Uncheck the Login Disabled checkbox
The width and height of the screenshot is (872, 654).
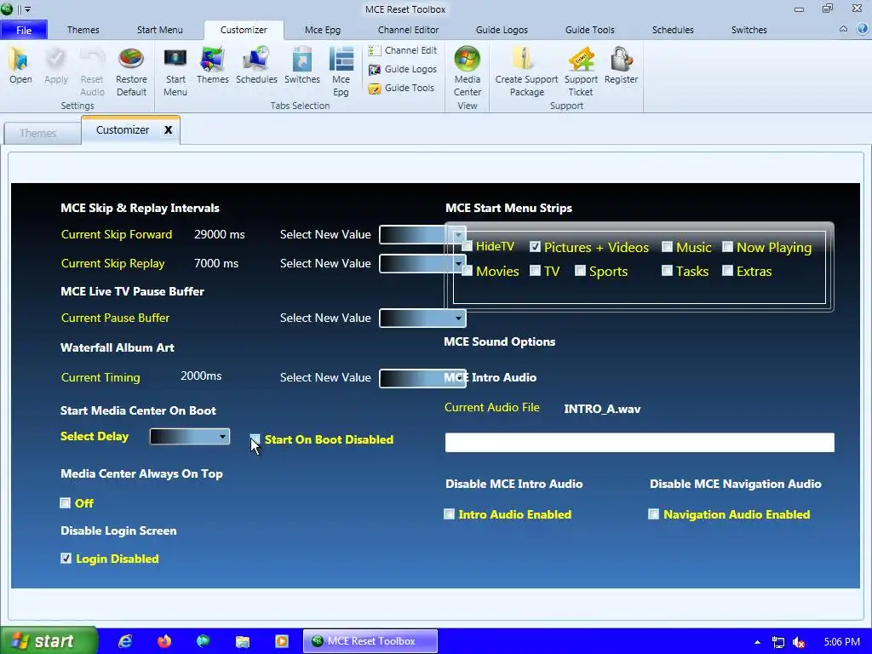(x=66, y=559)
